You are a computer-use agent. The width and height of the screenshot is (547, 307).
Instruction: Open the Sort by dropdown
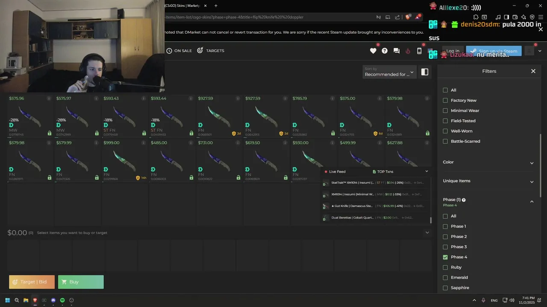click(389, 72)
